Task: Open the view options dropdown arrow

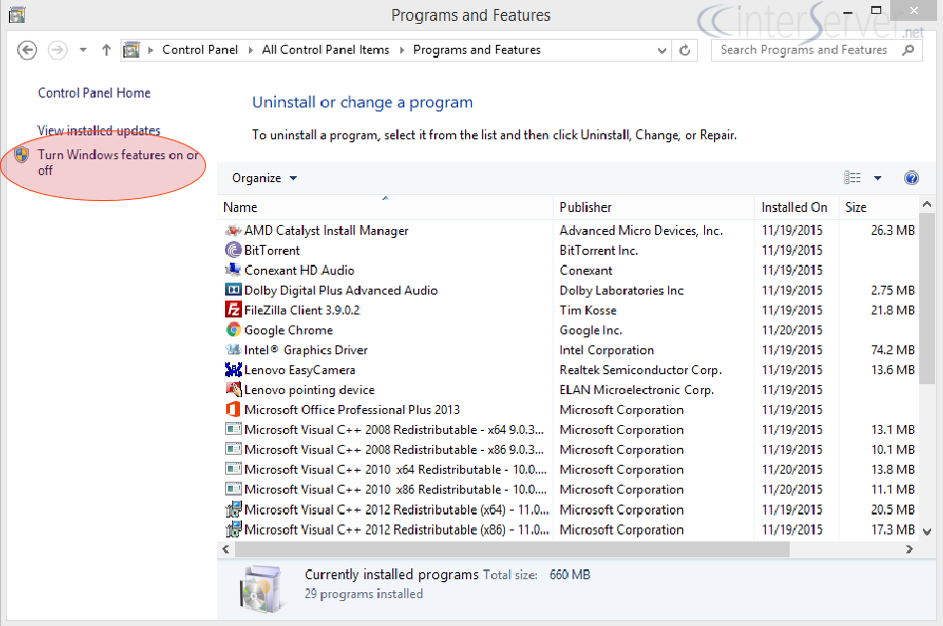Action: (877, 178)
